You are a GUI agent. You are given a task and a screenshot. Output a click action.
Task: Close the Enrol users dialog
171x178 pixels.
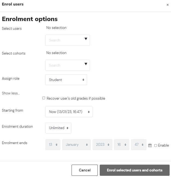point(167,5)
